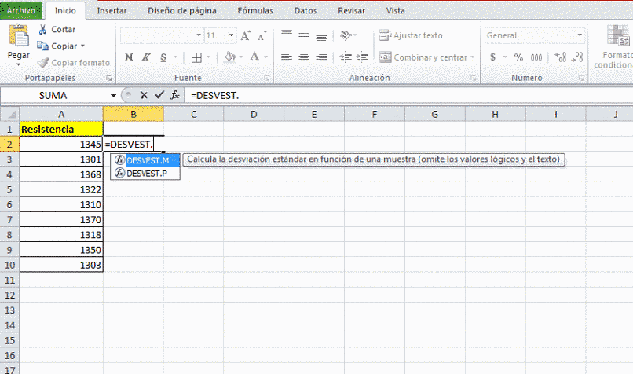The image size is (633, 374).
Task: Select DESVEST.P from the autocomplete list
Action: (x=145, y=174)
